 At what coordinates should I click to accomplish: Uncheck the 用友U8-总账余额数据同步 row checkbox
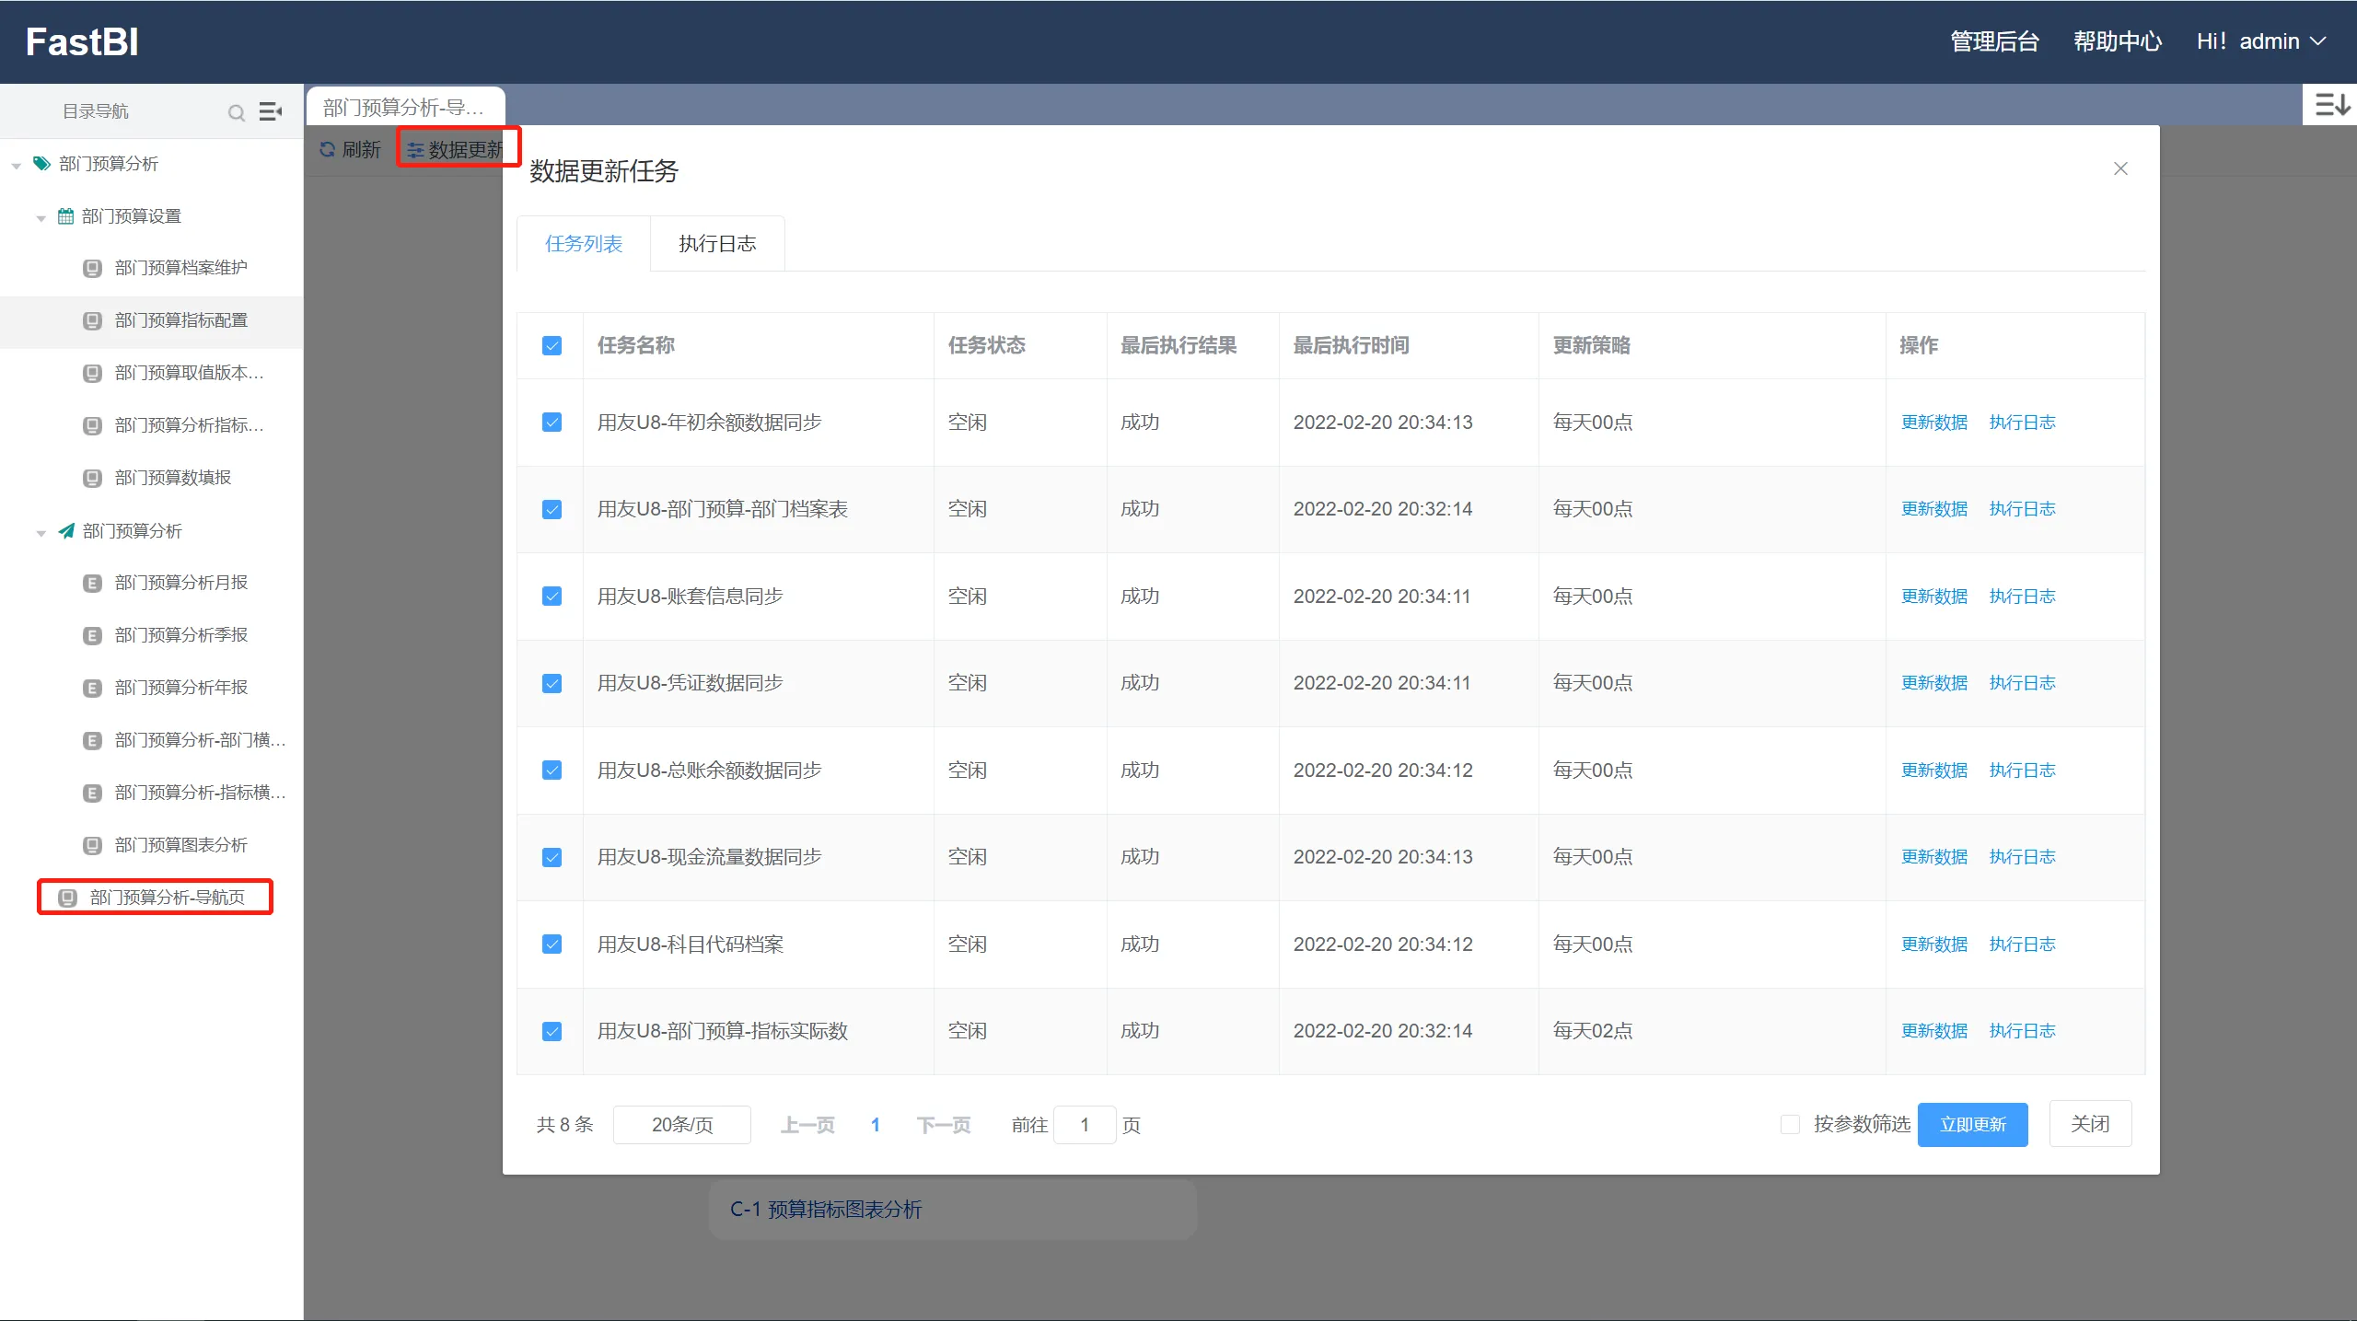click(x=552, y=771)
